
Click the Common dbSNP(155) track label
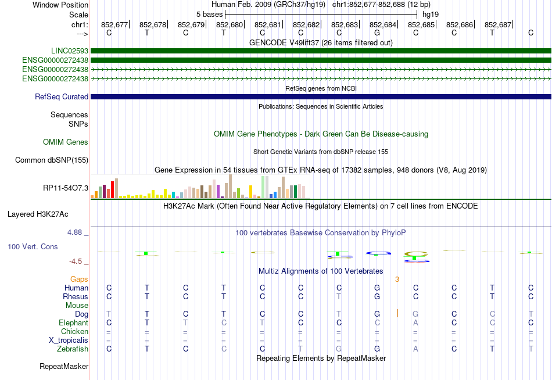click(x=51, y=160)
